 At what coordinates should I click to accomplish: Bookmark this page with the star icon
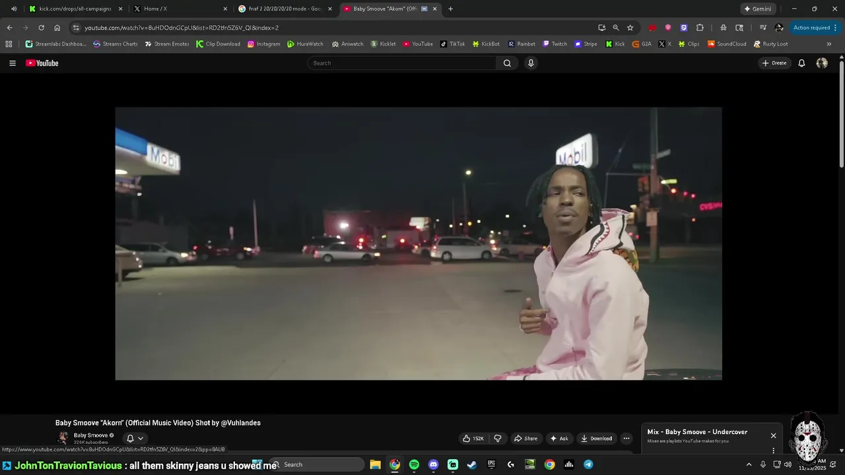pos(630,28)
